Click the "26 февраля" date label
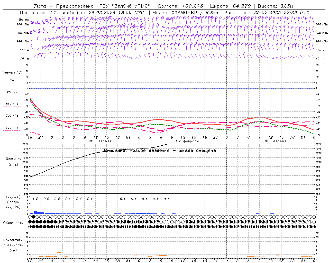The image size is (329, 263). click(x=100, y=141)
